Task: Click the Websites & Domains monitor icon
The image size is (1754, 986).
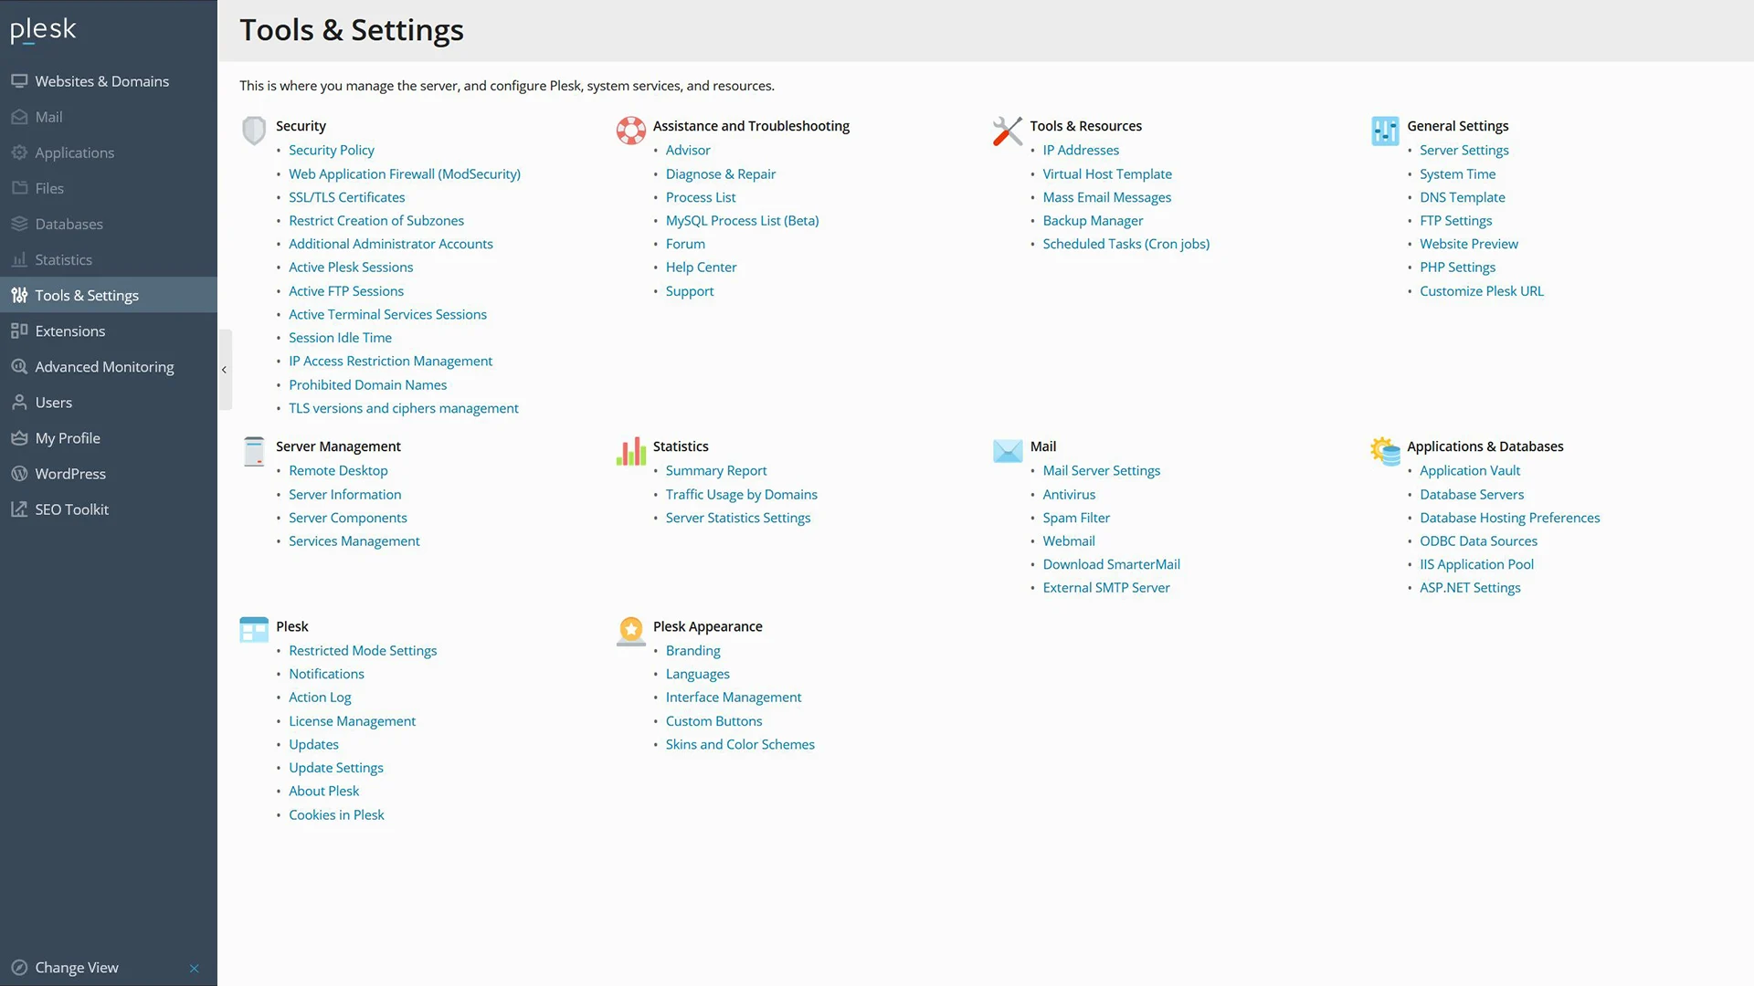Action: point(19,81)
